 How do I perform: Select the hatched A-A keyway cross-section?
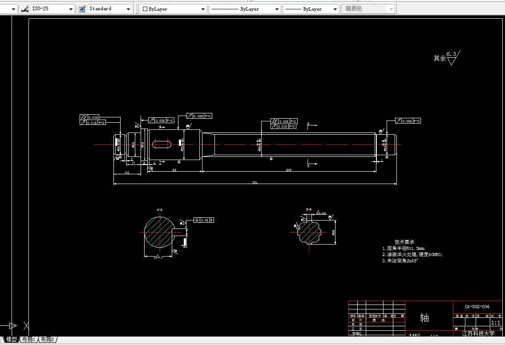click(159, 232)
